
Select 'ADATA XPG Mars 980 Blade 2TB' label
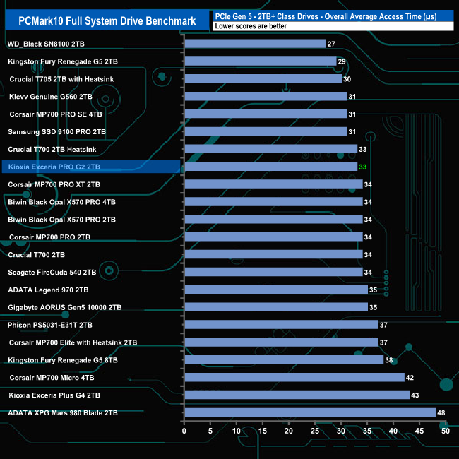coord(63,413)
